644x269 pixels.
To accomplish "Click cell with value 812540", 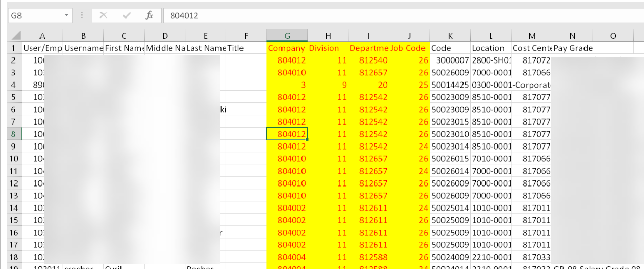I will click(x=368, y=60).
